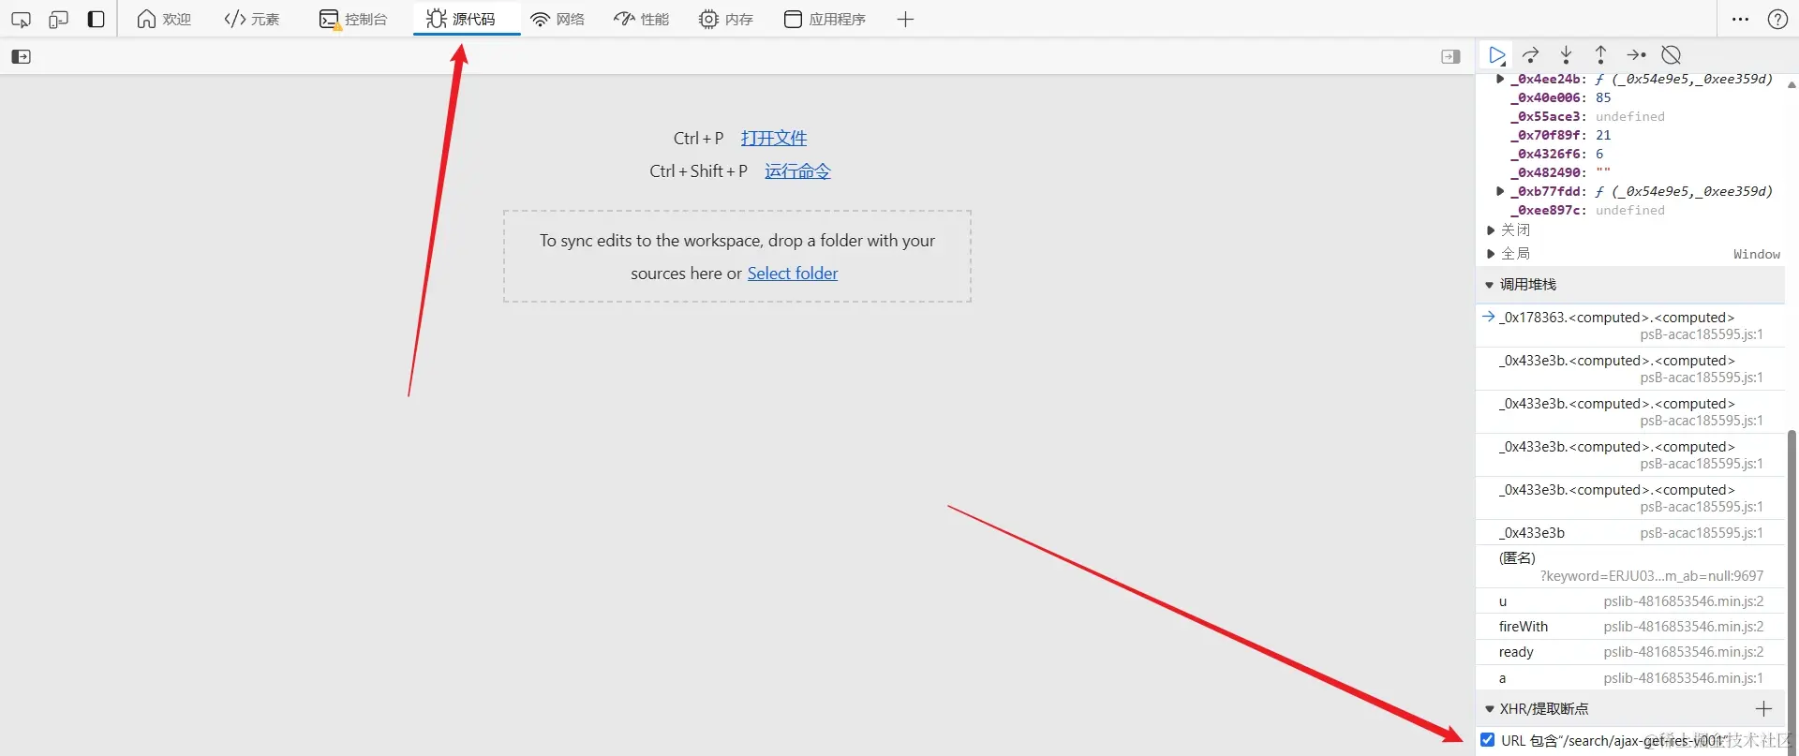Select the _0x433e3b frame without computed suffix
This screenshot has height=756, width=1799.
[1629, 533]
